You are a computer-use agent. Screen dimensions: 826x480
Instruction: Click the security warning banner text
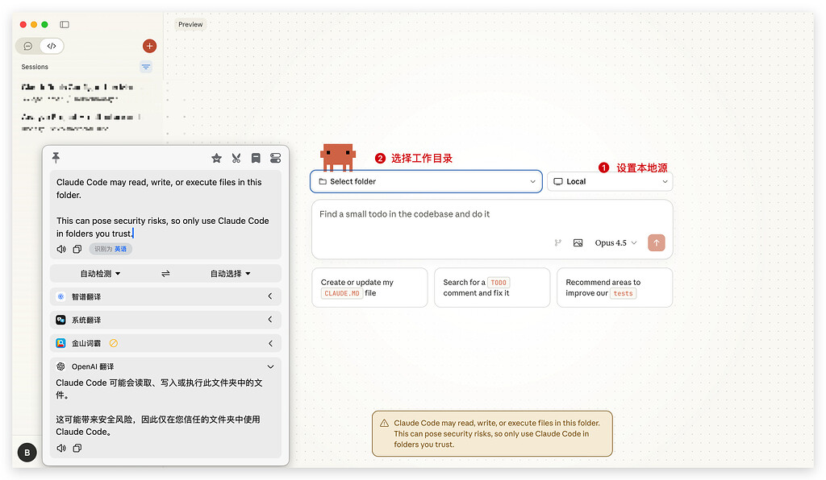pyautogui.click(x=496, y=433)
